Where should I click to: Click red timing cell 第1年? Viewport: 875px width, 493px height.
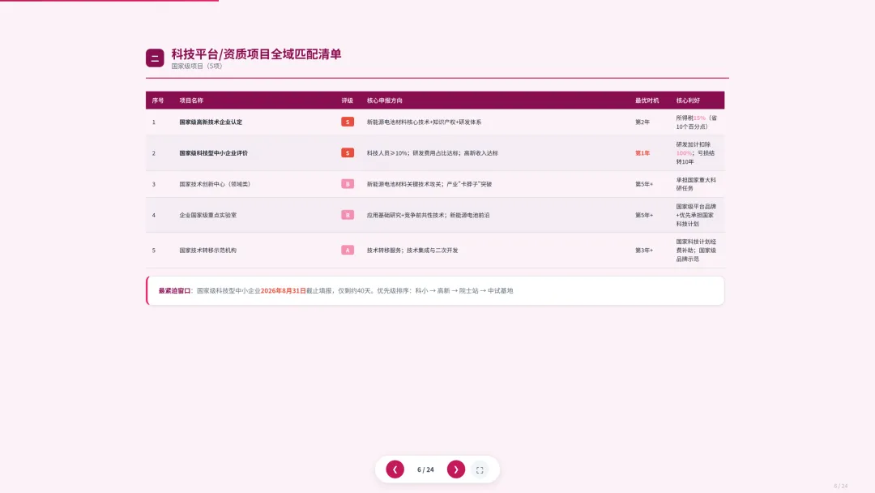[642, 153]
